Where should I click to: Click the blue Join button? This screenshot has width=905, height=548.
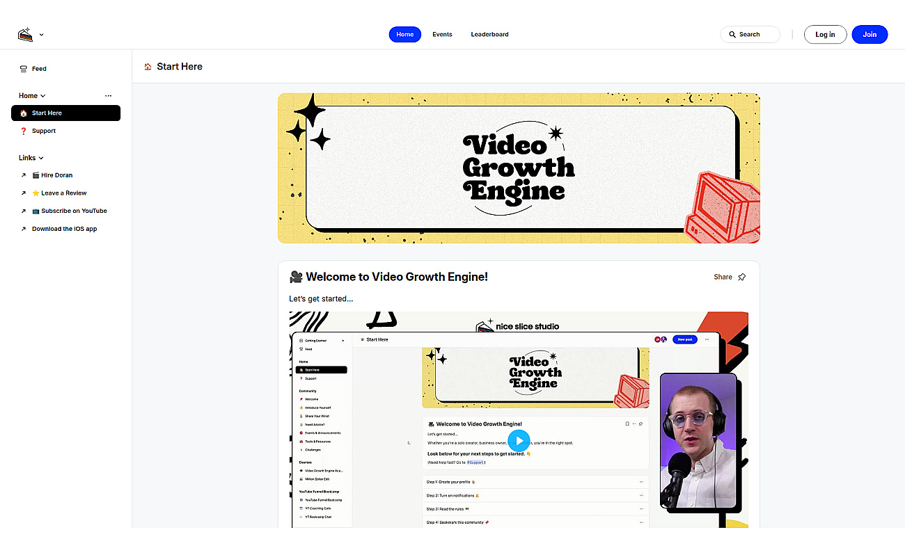tap(869, 34)
